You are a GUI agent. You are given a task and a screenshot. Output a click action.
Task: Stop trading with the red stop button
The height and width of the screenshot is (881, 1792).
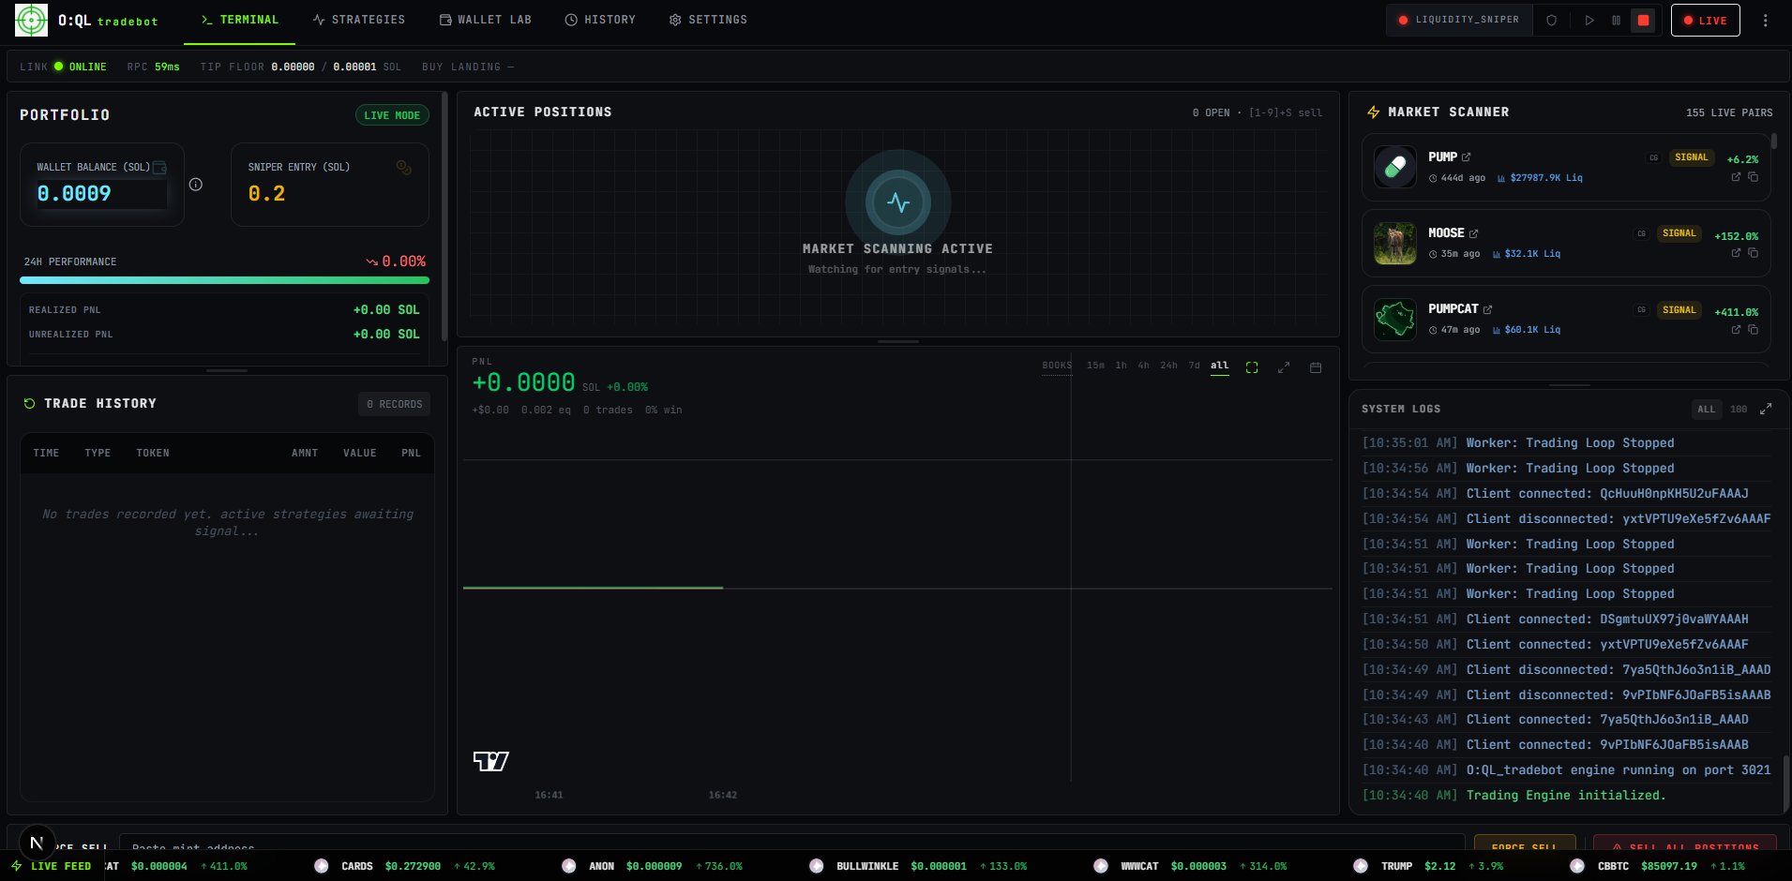pyautogui.click(x=1643, y=20)
